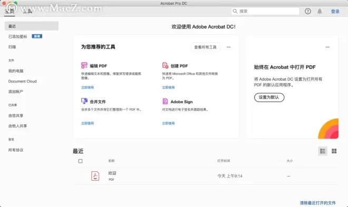Click the Edit PDF (编辑 PDF) tool icon

pos(84,65)
